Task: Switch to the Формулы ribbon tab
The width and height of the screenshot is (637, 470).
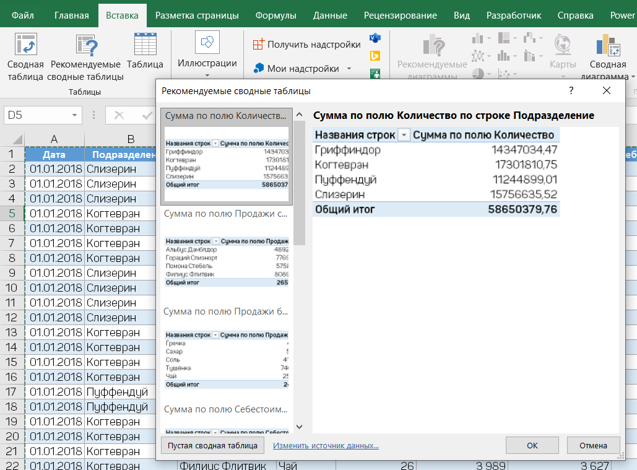Action: click(x=275, y=15)
